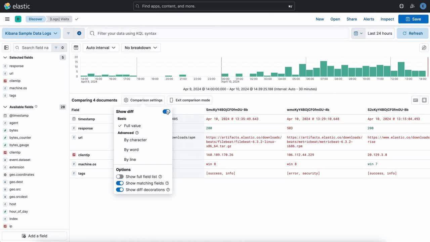
Task: Open the Kibana Sample Data Logs data view dropdown
Action: click(x=31, y=33)
